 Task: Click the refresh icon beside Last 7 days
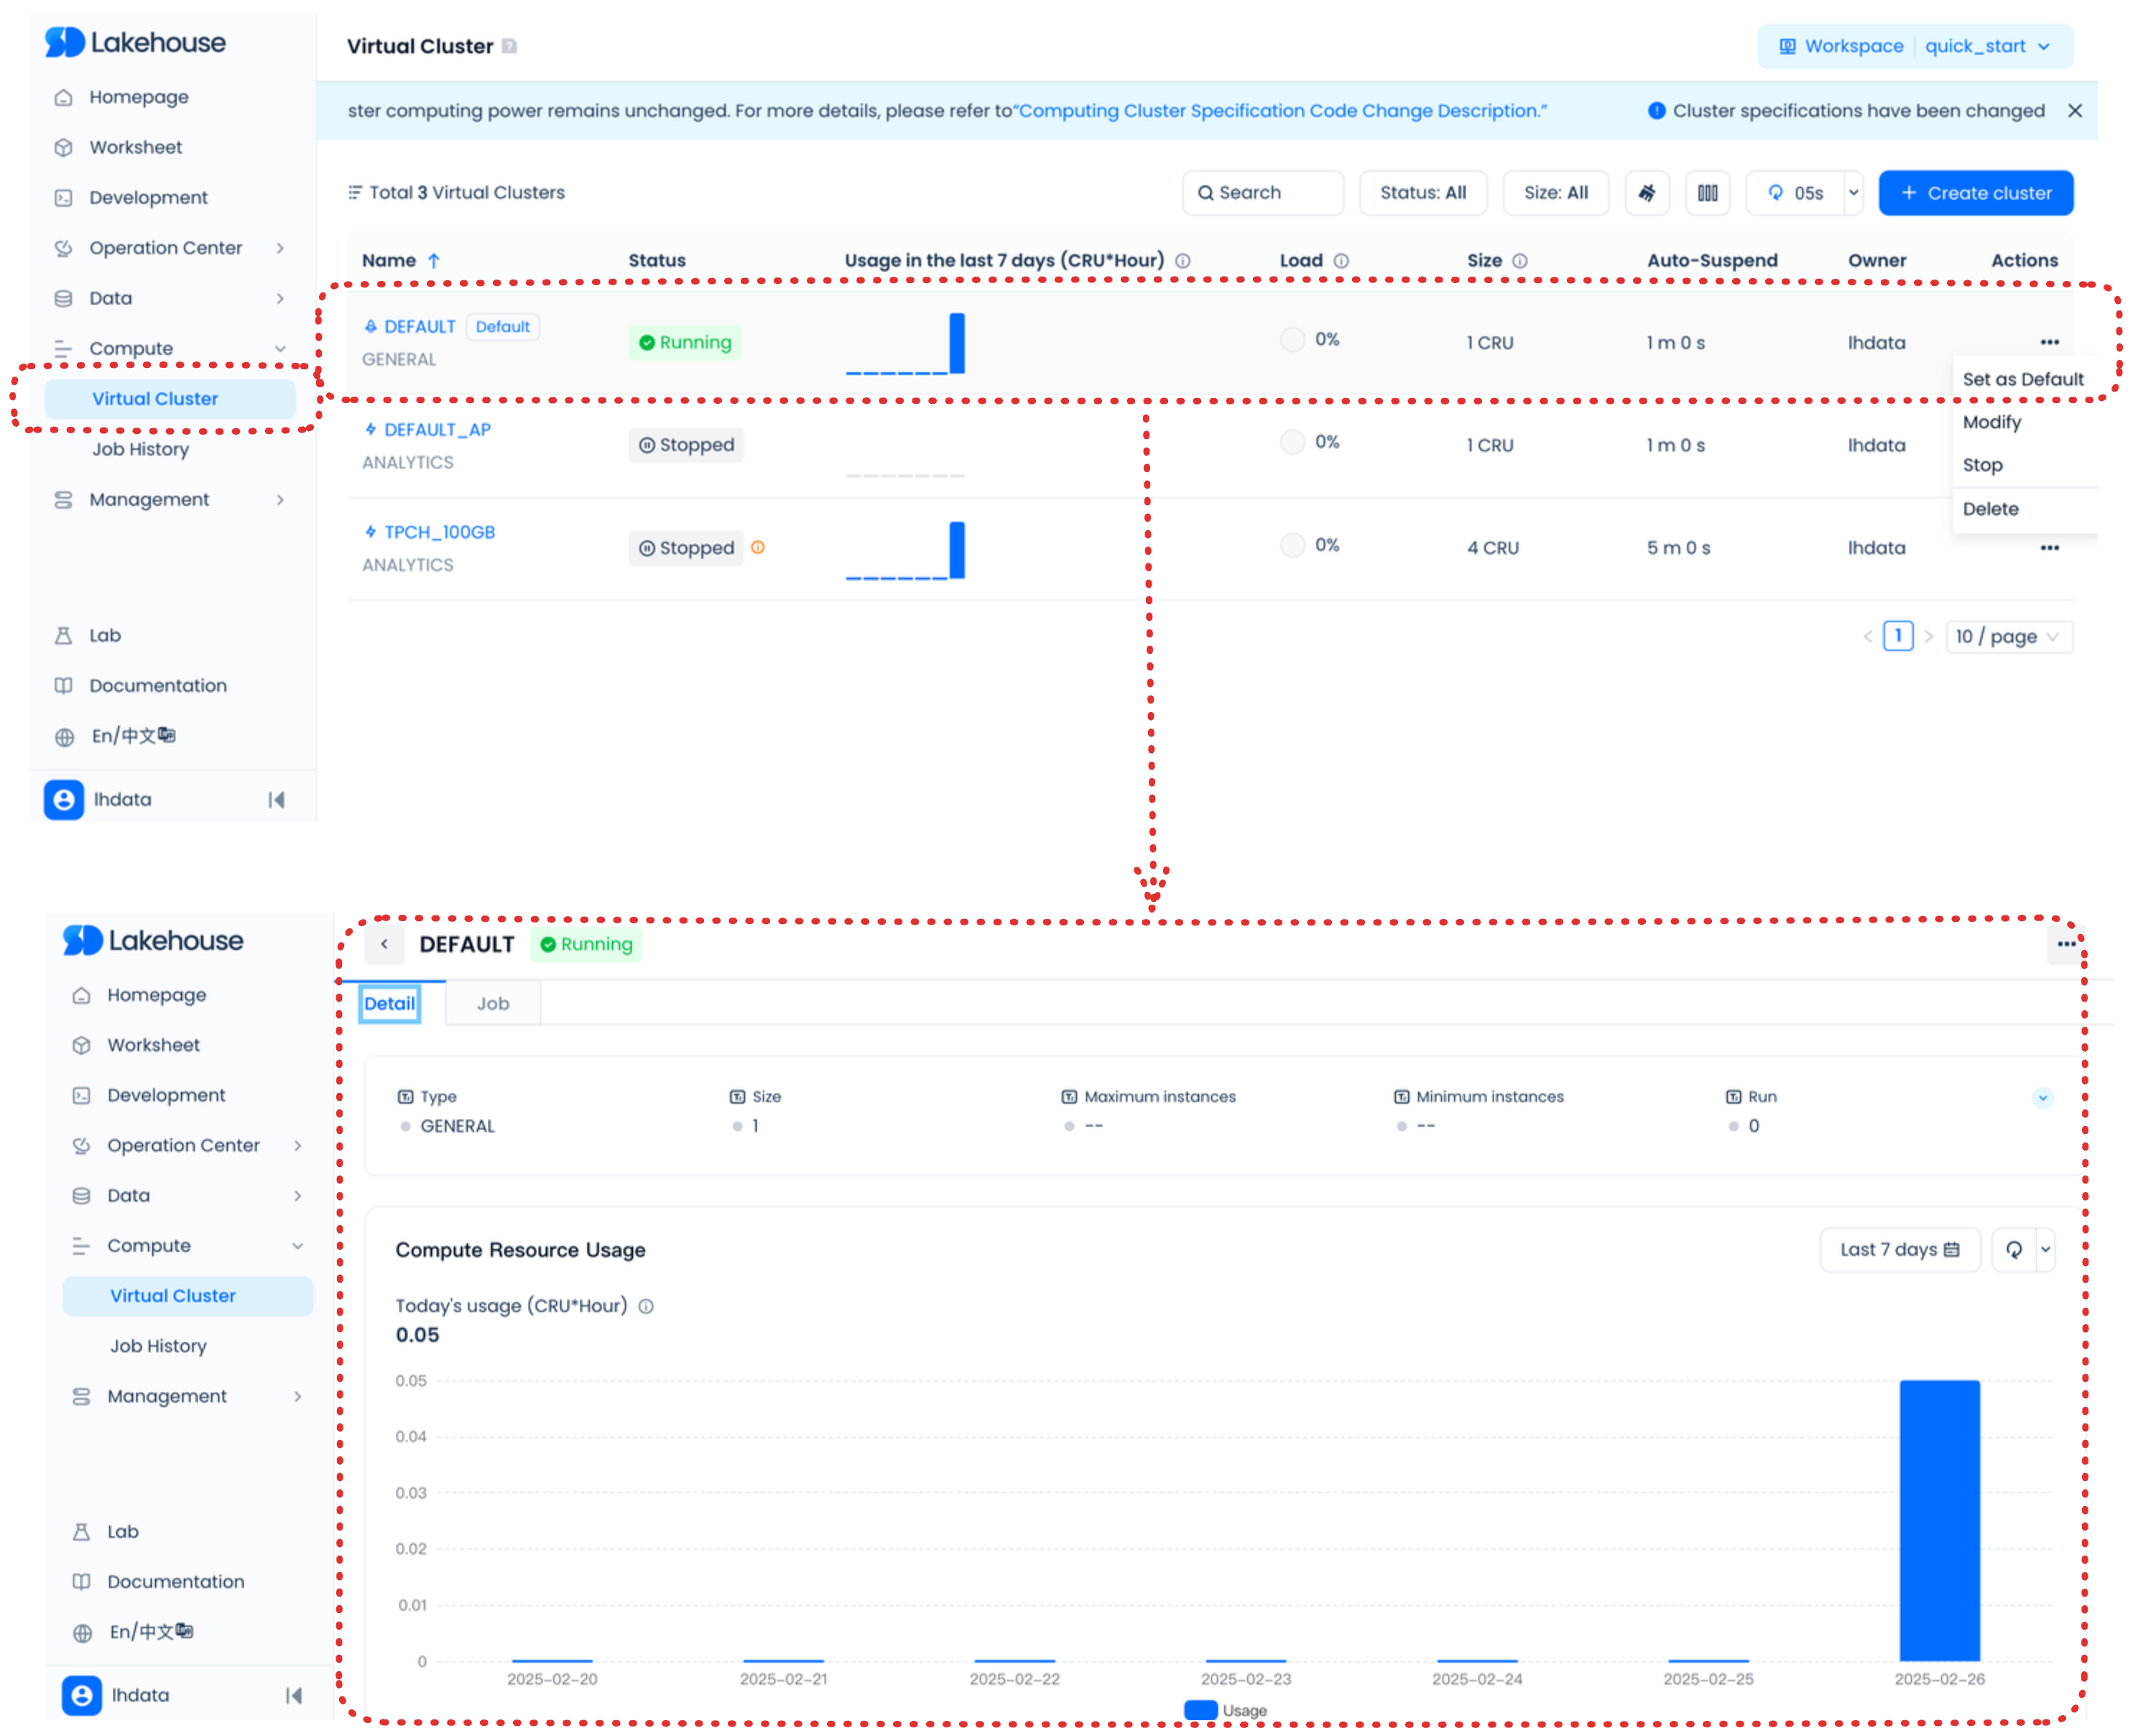click(x=2014, y=1249)
